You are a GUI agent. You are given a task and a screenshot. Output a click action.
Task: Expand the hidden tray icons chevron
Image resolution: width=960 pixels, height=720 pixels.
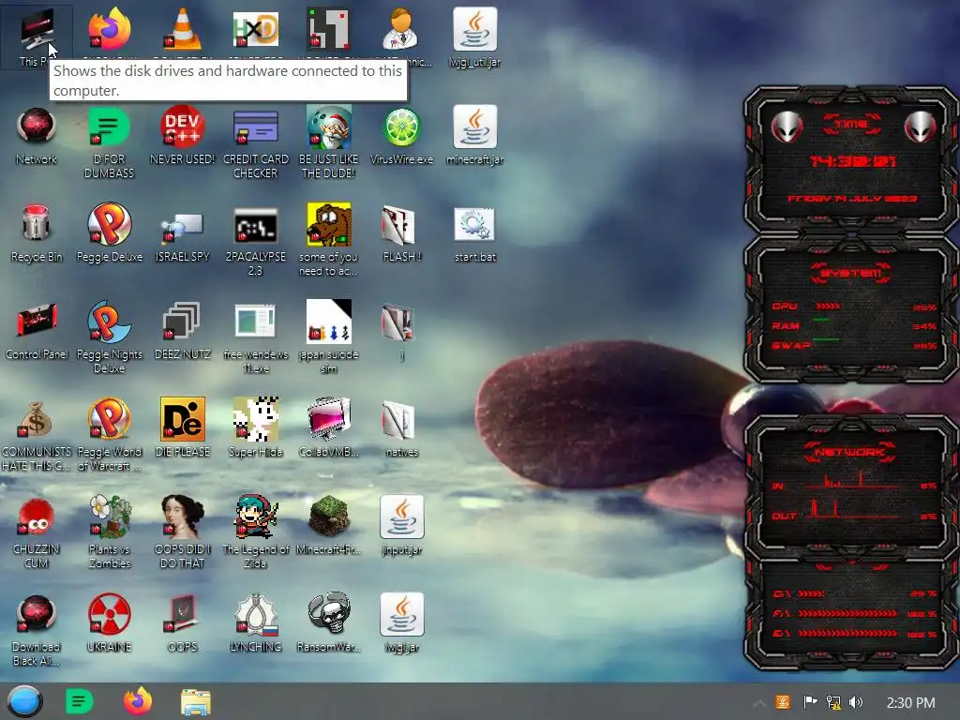758,702
